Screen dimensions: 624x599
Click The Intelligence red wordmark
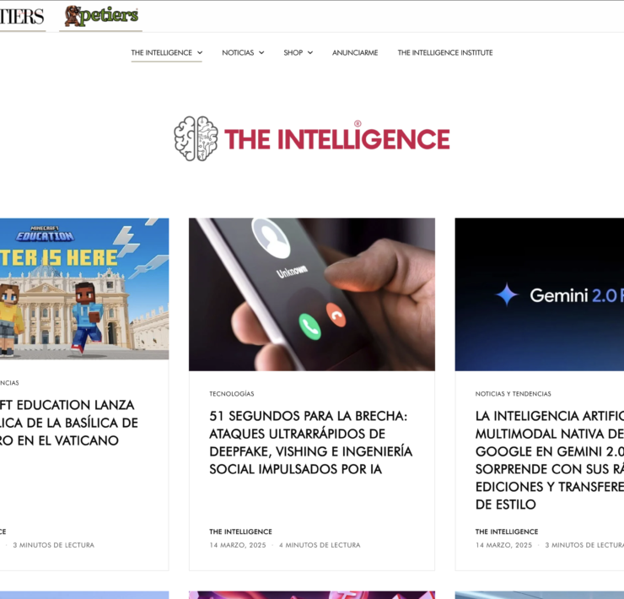coord(336,138)
